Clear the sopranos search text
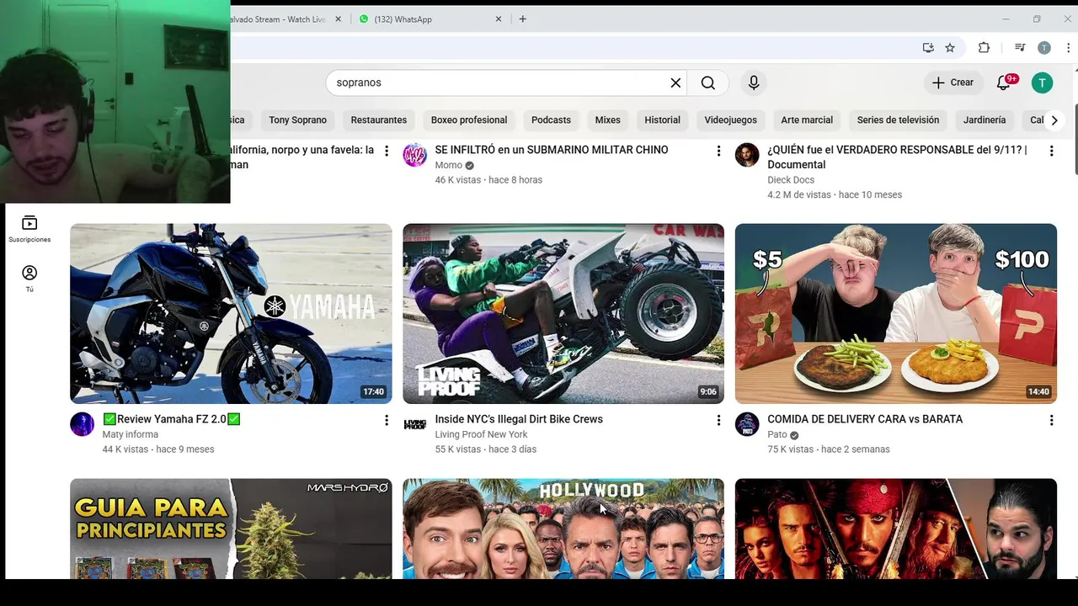Screen dimensions: 1078x606 coord(675,82)
